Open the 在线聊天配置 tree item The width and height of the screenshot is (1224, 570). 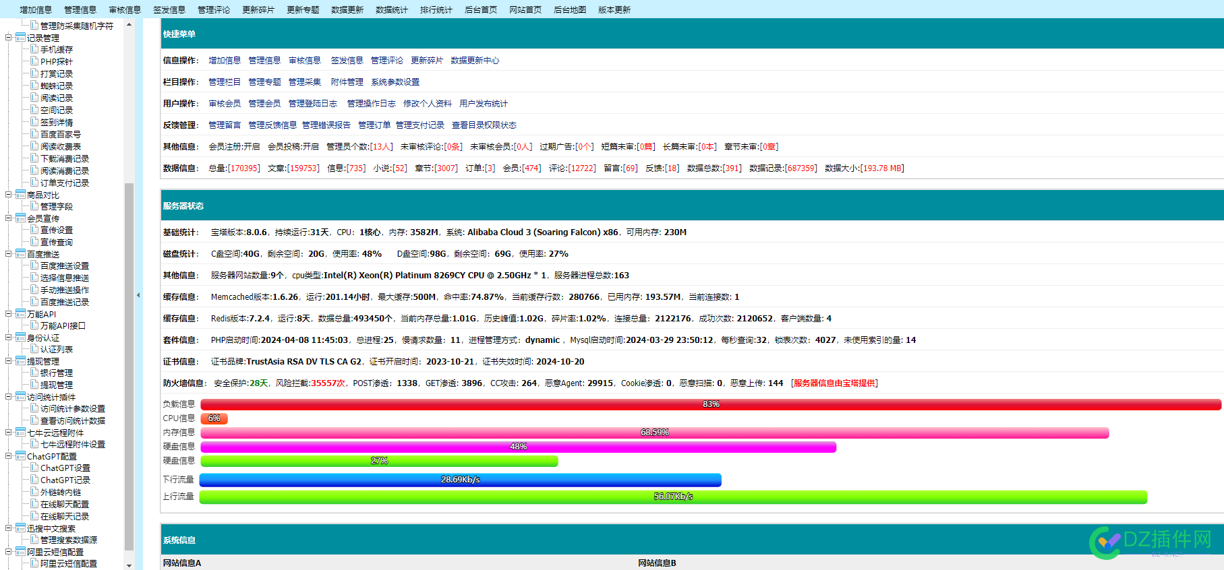pos(65,504)
